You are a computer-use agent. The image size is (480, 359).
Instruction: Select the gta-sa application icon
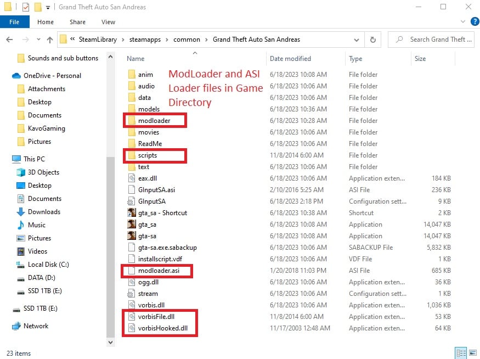pos(131,236)
